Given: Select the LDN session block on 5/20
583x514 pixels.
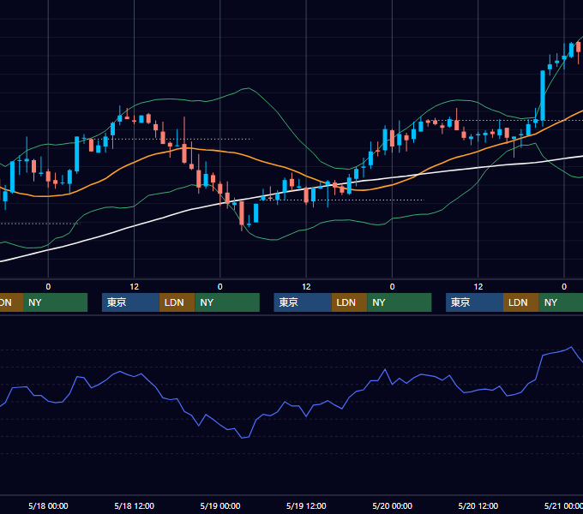Looking at the screenshot, I should [521, 302].
